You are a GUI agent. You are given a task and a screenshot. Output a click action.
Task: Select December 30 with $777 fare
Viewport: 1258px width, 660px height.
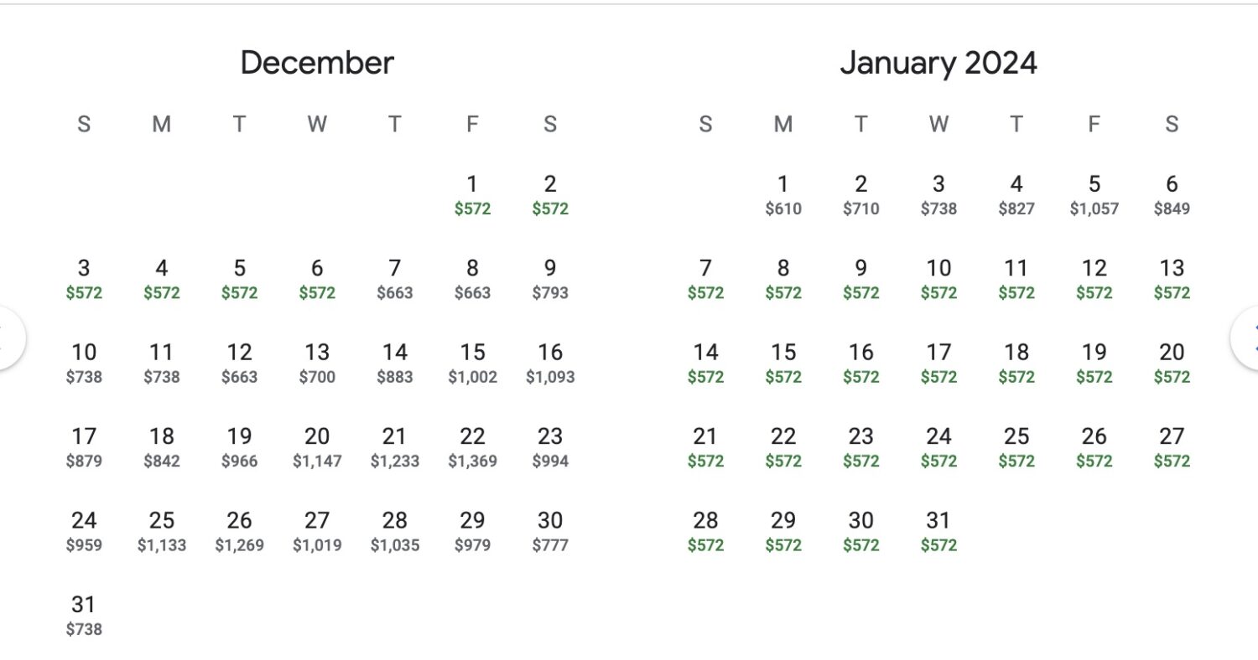(x=550, y=532)
